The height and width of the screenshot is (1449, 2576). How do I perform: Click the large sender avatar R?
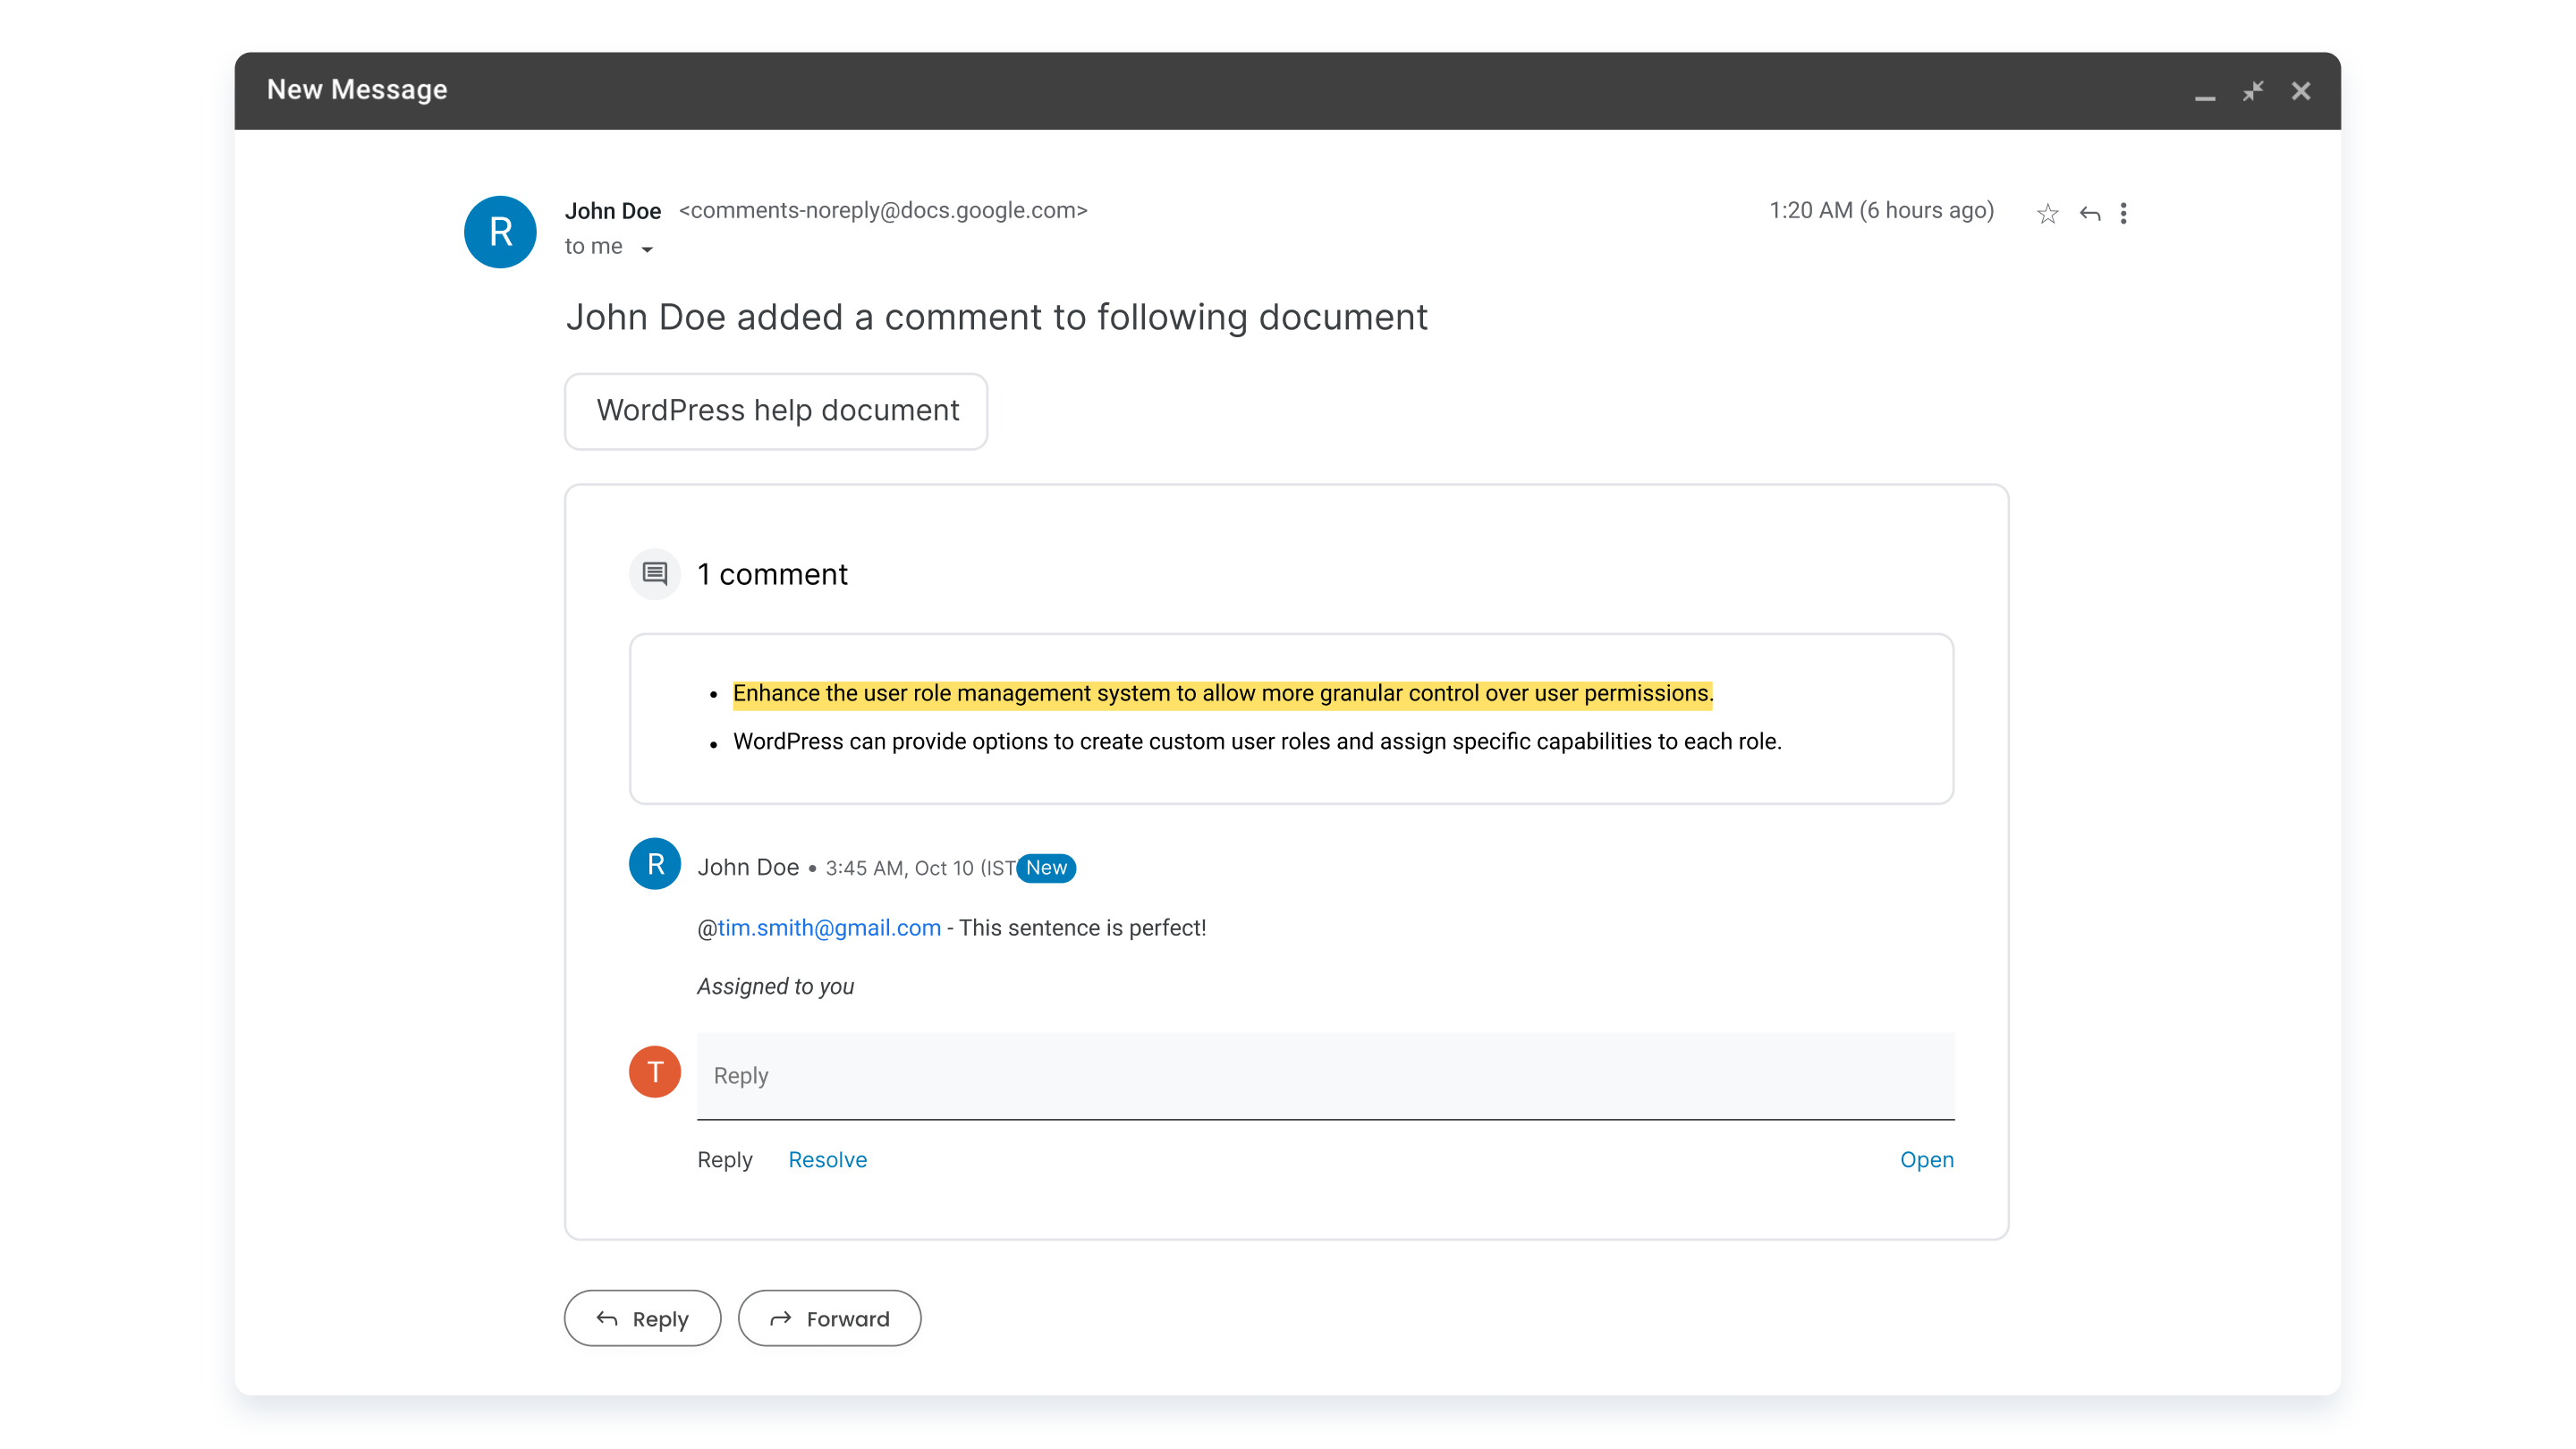click(500, 232)
